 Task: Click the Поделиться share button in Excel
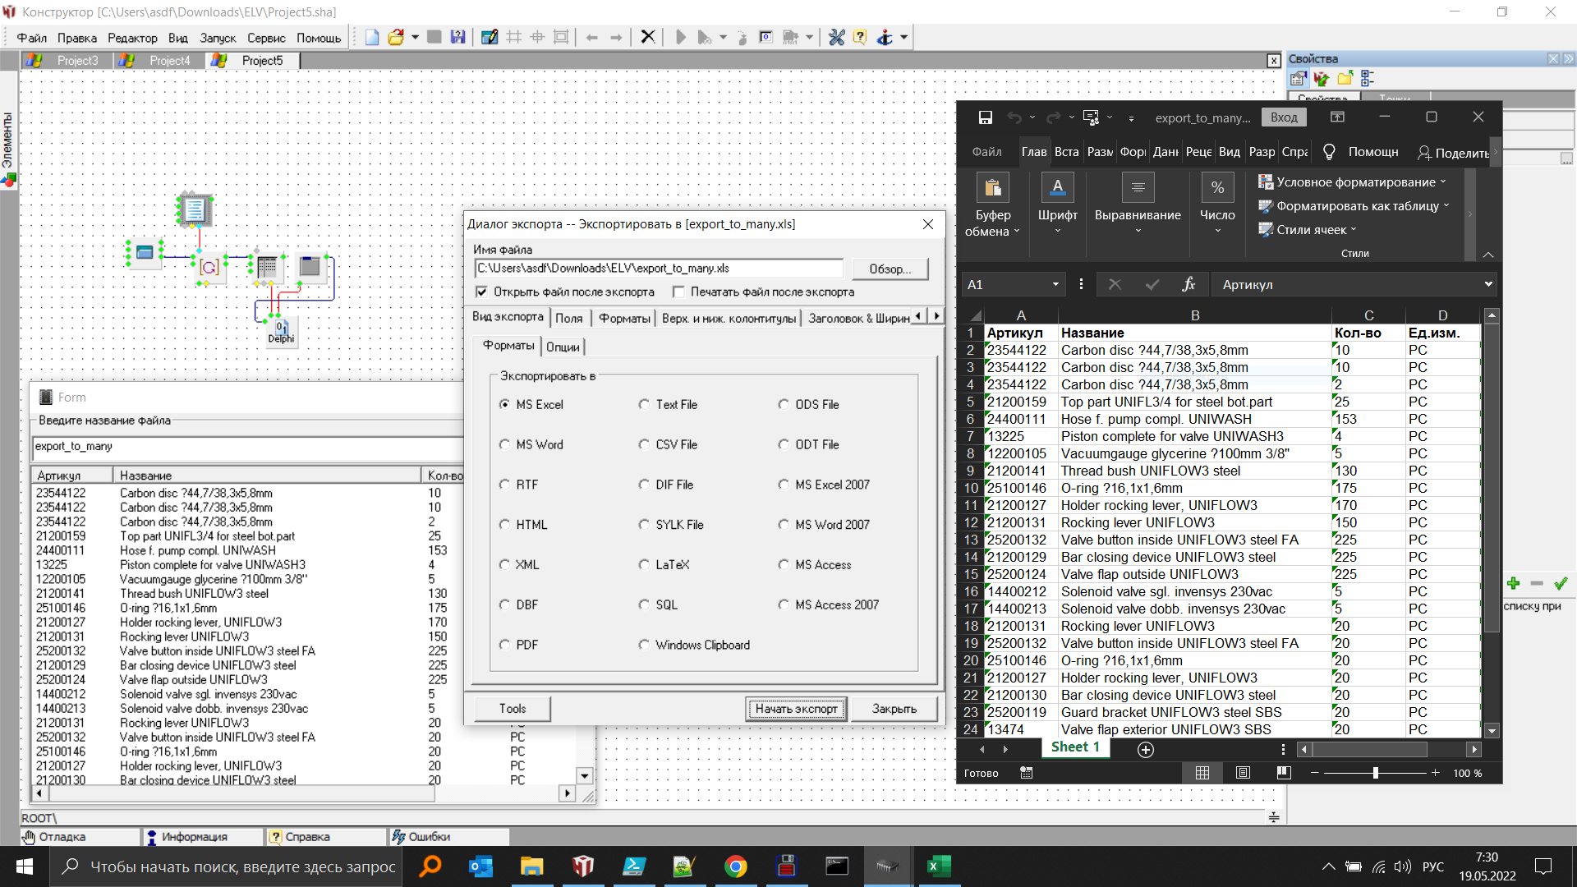pos(1453,153)
